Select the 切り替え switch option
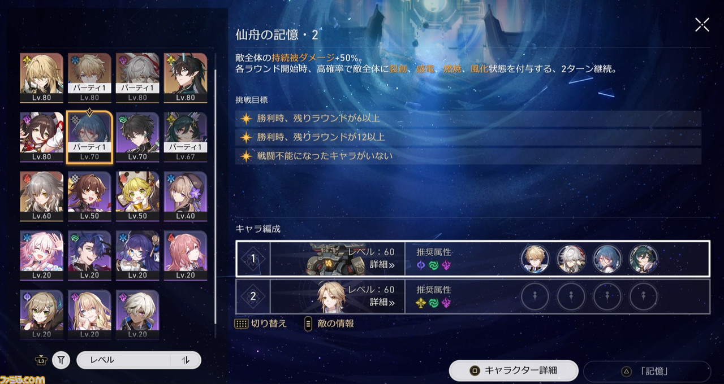This screenshot has width=724, height=384. click(x=261, y=324)
